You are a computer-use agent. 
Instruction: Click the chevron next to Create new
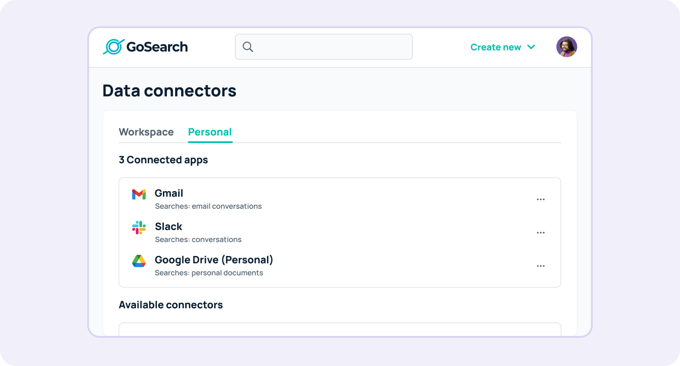pyautogui.click(x=531, y=47)
